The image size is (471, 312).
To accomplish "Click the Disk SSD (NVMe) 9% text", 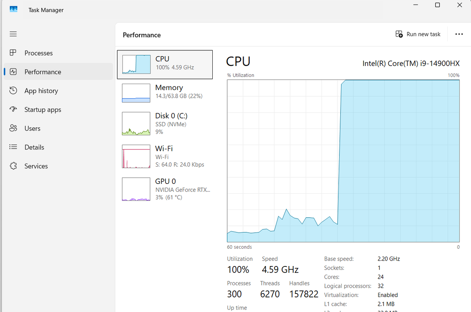I will click(x=171, y=128).
